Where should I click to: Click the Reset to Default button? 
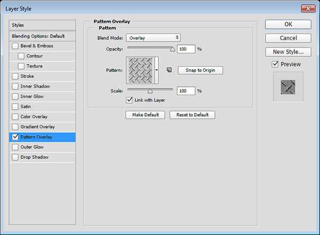192,115
